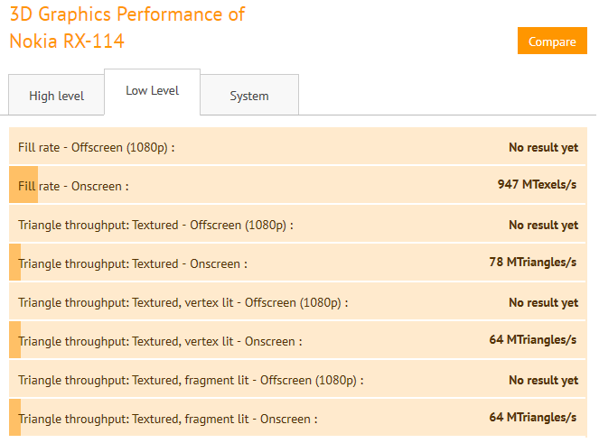This screenshot has width=599, height=443.
Task: Click the fragment lit Onscreen 64 MTriangles/s value
Action: [x=532, y=418]
